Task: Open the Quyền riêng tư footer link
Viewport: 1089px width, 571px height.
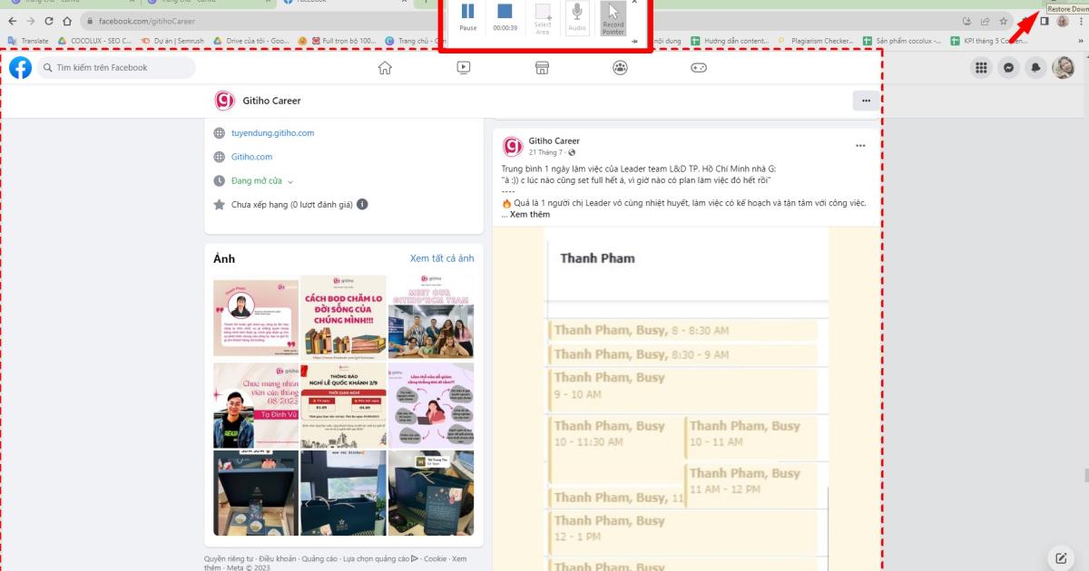Action: point(230,559)
